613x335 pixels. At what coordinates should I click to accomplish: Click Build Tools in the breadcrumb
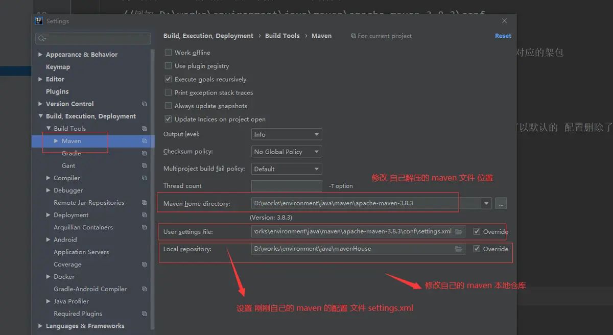tap(282, 36)
